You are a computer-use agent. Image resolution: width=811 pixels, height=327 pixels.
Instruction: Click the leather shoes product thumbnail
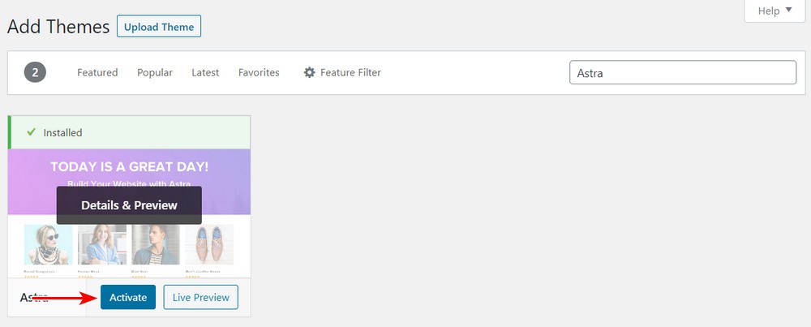tap(209, 244)
